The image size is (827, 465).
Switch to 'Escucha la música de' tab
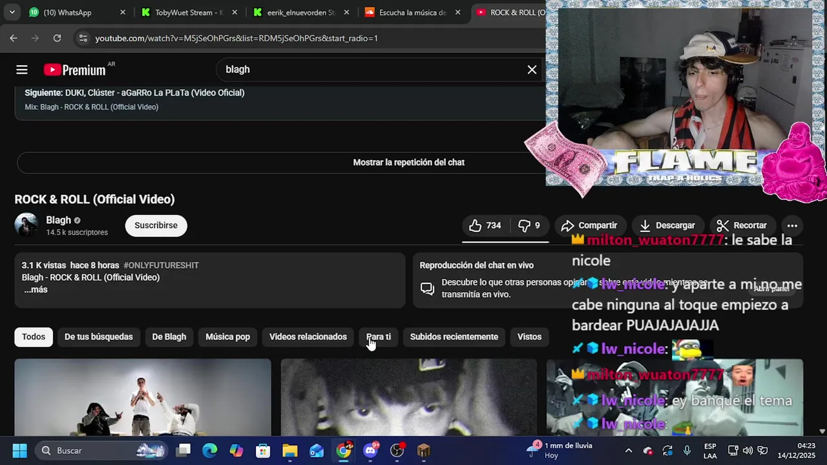tap(413, 12)
